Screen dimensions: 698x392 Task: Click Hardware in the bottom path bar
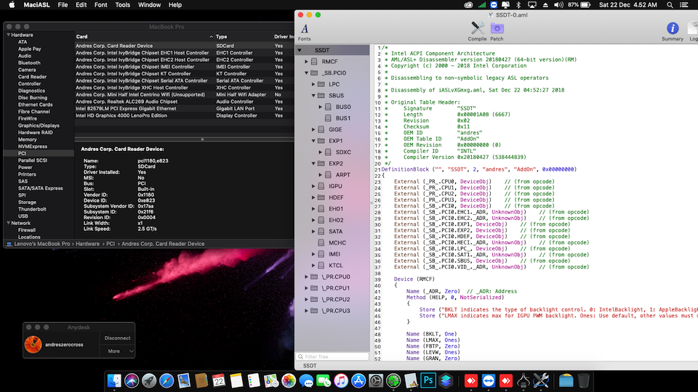click(x=87, y=244)
